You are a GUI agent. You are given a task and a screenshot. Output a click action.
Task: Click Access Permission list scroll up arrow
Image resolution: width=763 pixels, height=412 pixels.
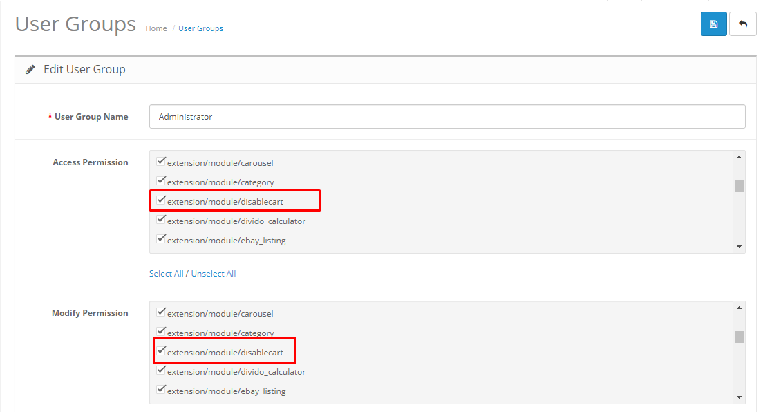click(739, 158)
